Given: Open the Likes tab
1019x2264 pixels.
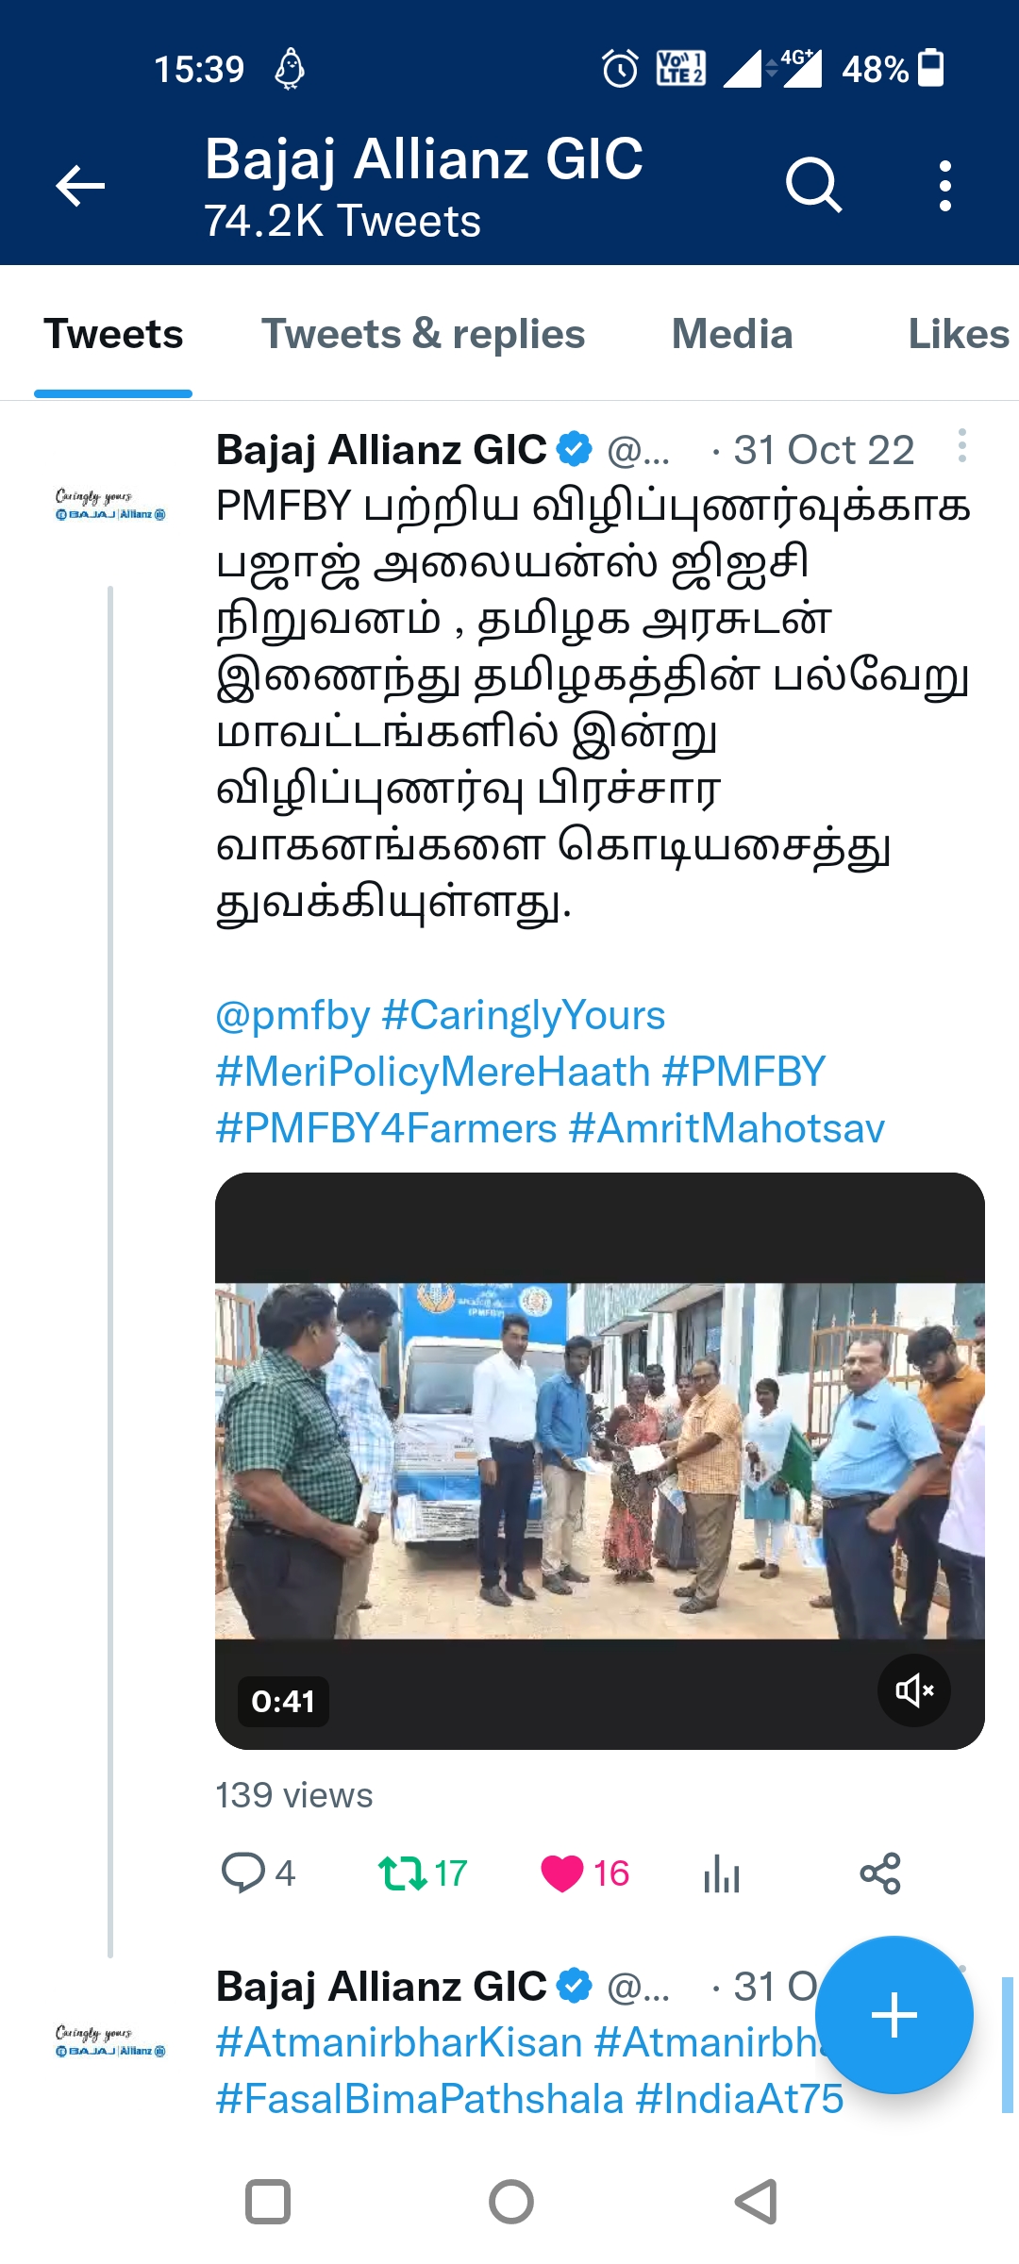Looking at the screenshot, I should [x=959, y=334].
